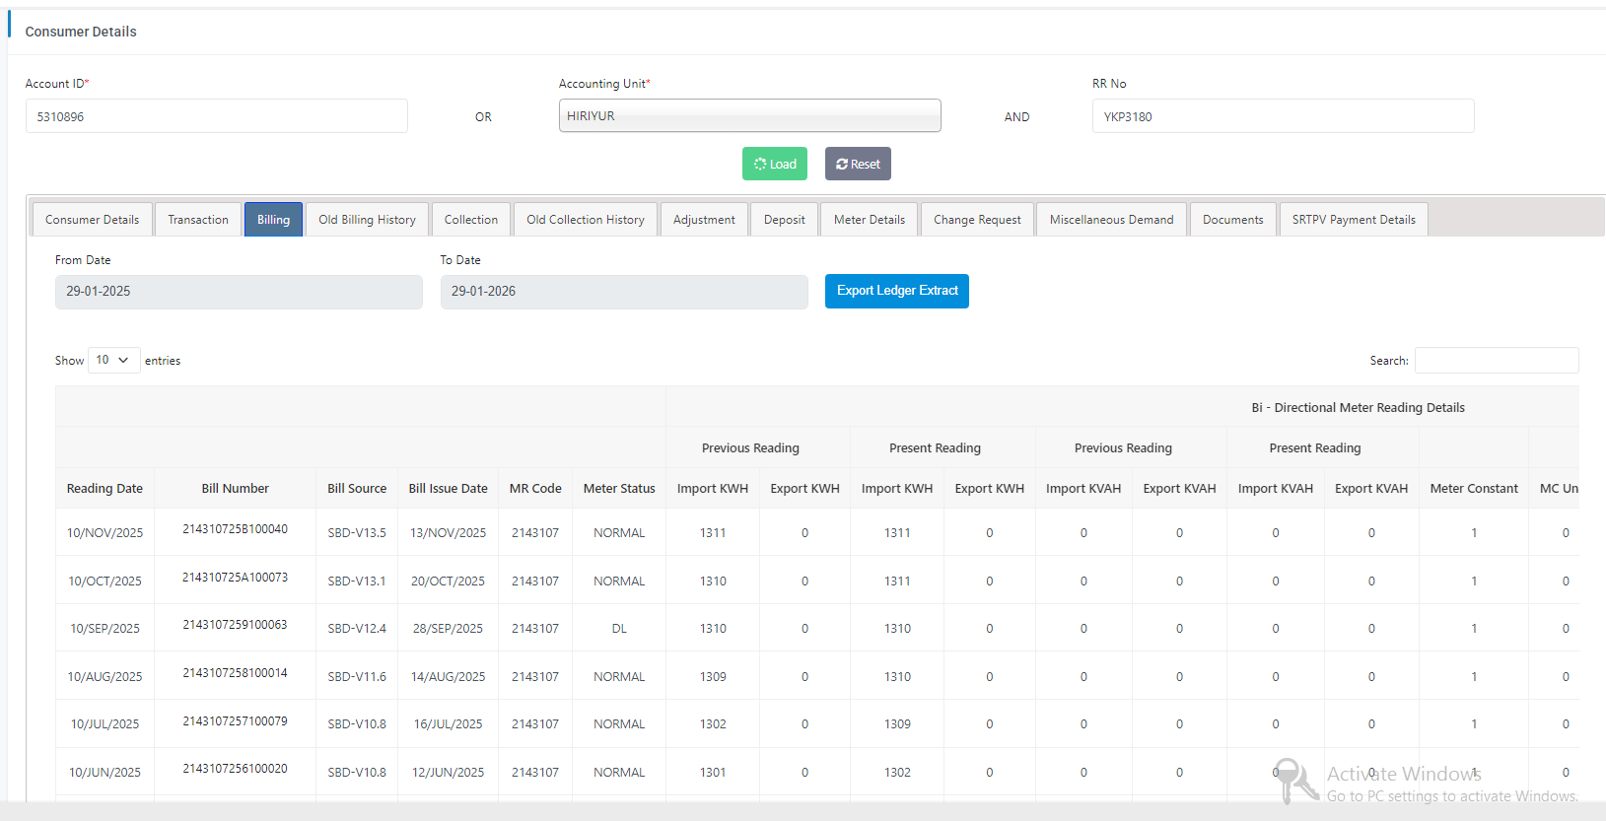
Task: Open the Accounting Unit HIRIYUR dropdown
Action: pos(749,116)
